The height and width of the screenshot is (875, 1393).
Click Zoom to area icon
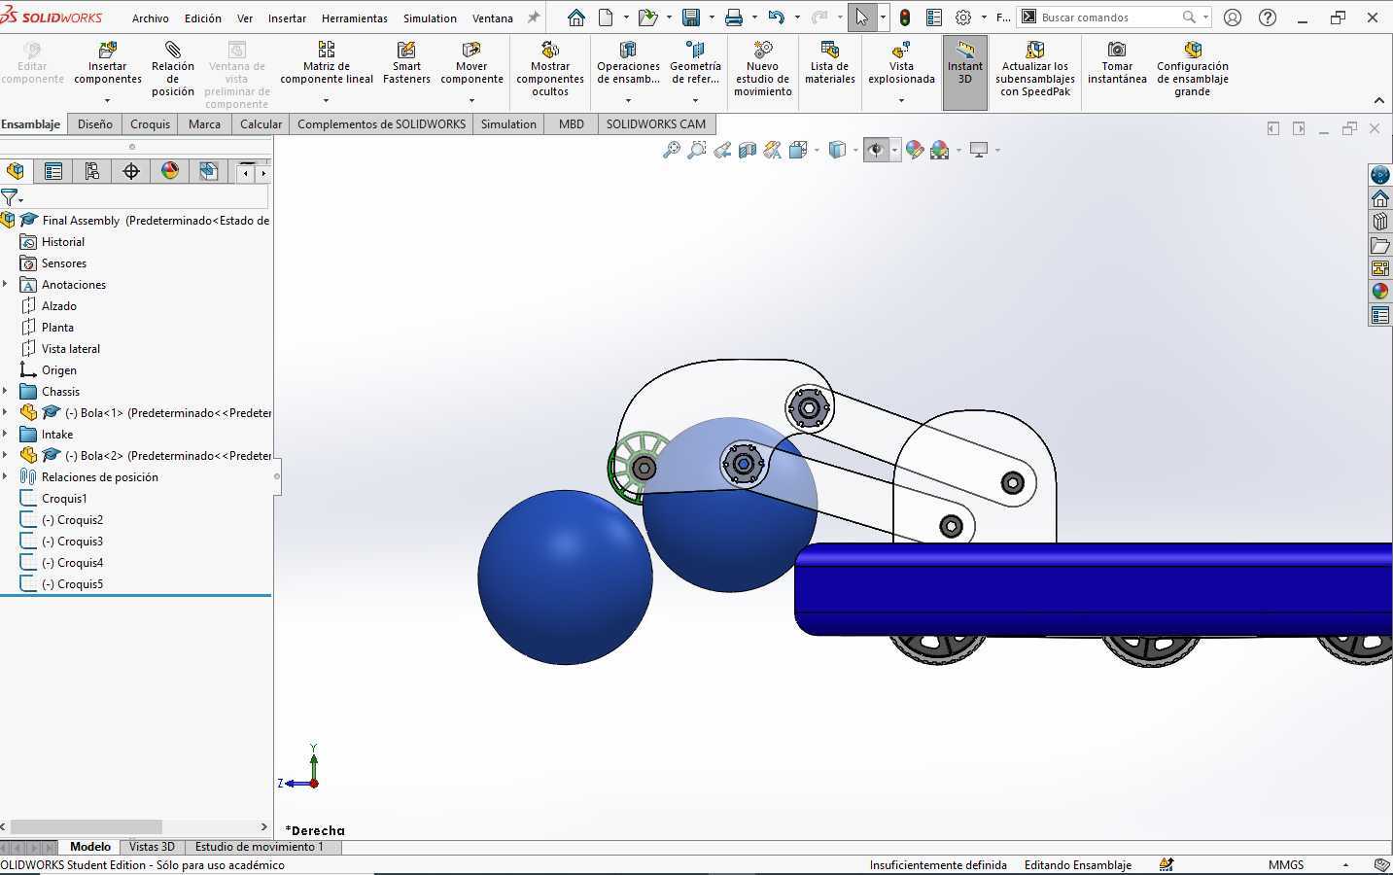[x=697, y=150]
